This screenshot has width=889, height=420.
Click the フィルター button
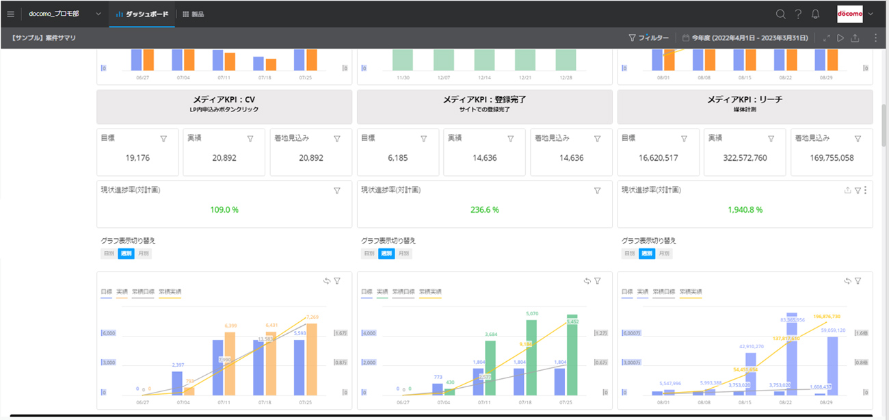[648, 38]
